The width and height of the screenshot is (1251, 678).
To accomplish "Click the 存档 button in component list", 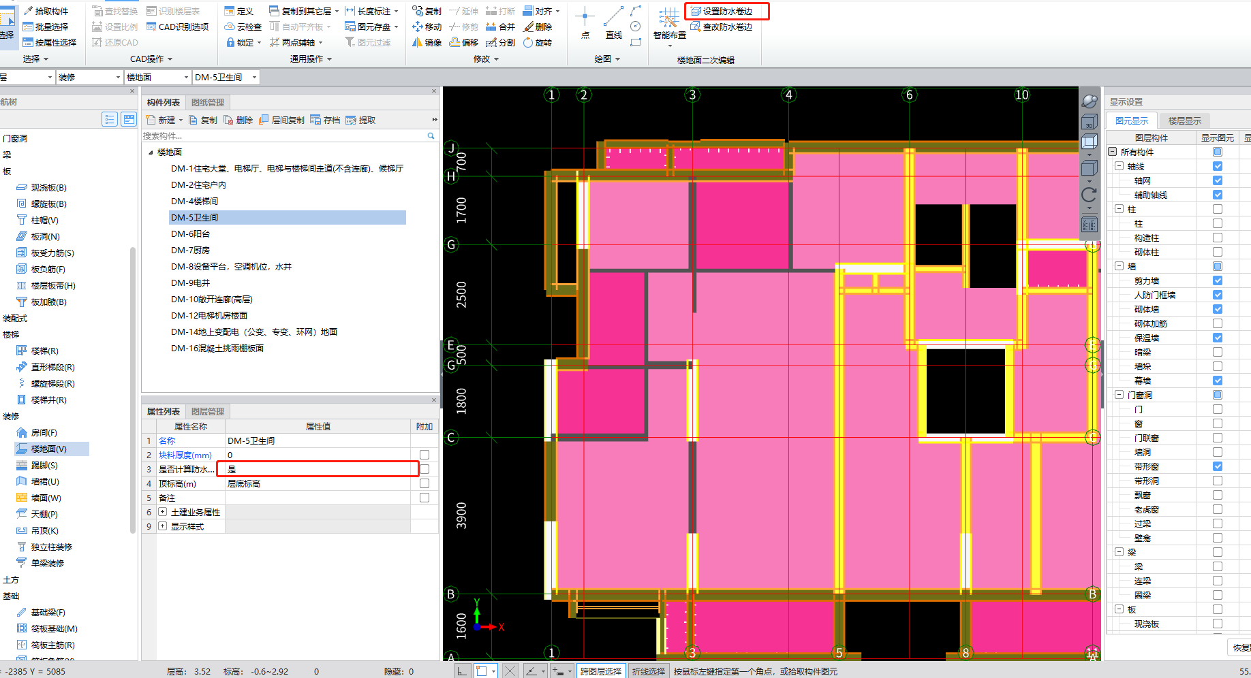I will tap(325, 120).
